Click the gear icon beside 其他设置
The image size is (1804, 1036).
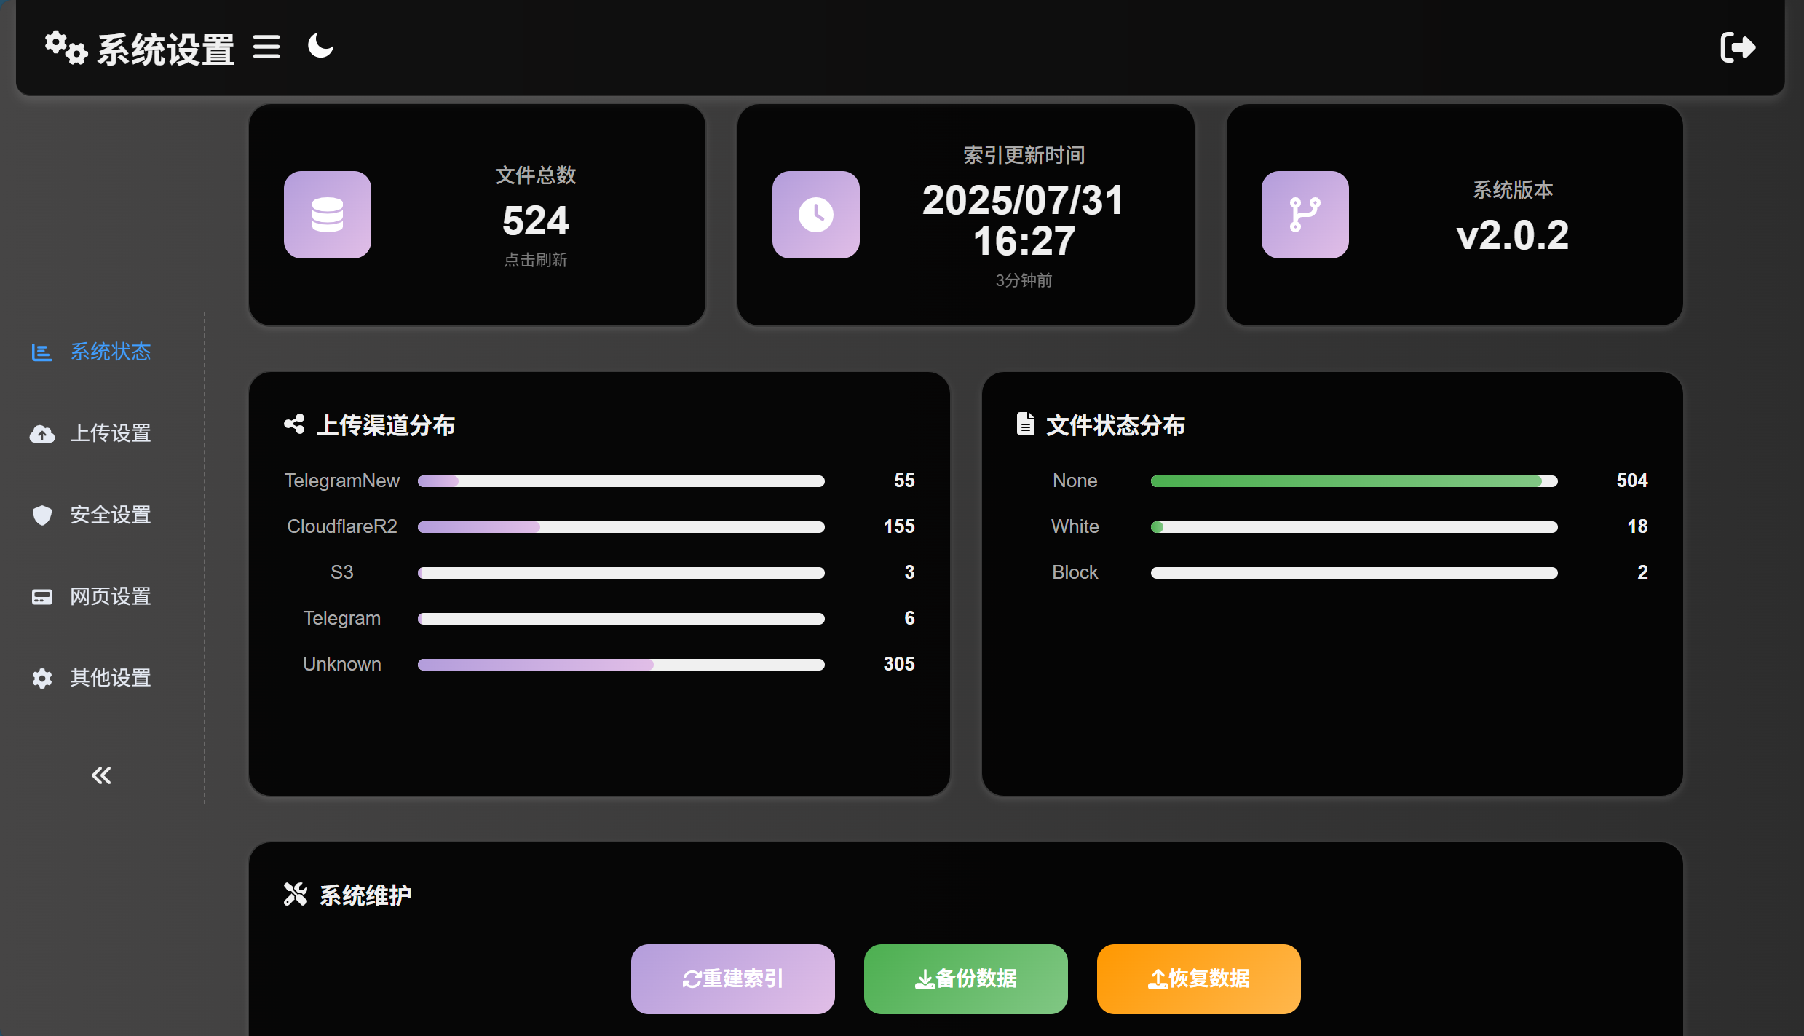[41, 678]
